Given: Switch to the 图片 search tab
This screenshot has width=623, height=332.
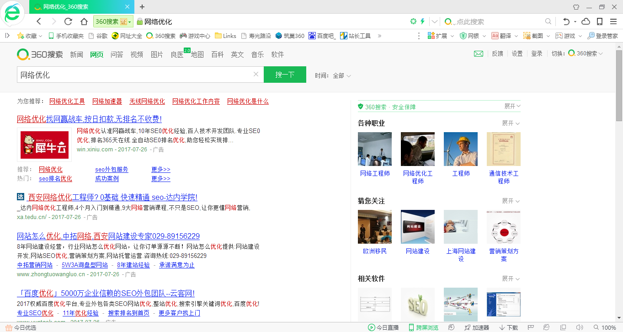Looking at the screenshot, I should point(157,54).
